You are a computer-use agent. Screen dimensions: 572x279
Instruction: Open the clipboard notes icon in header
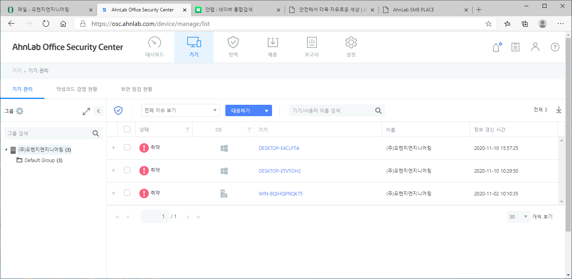(x=515, y=47)
